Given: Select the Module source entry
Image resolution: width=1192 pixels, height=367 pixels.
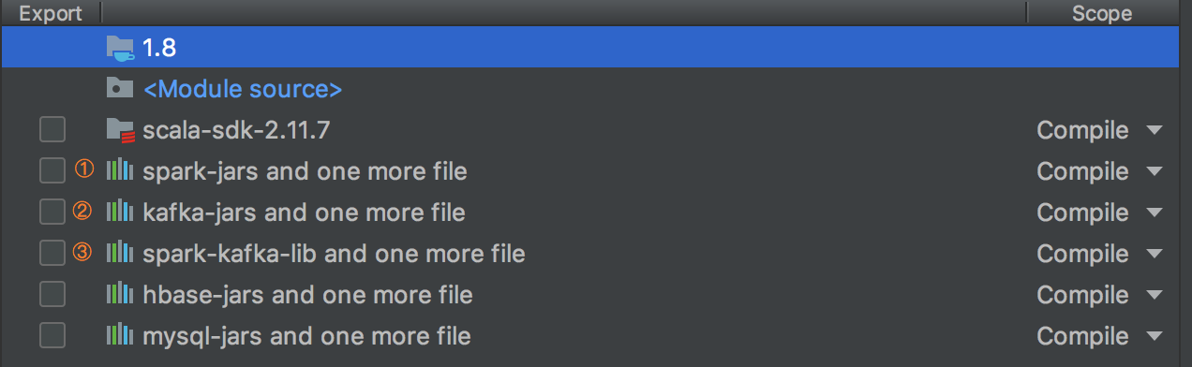Looking at the screenshot, I should (243, 89).
